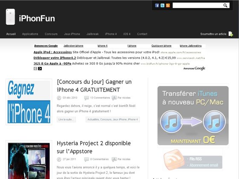Viewport: 239px width, 179px height.
Task: Open the orange RSS feed icon in header
Action: click(168, 6)
